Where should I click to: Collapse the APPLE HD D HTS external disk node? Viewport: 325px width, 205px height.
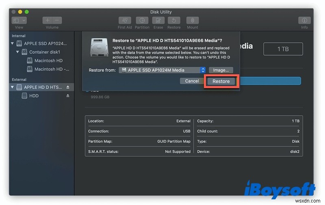pyautogui.click(x=13, y=87)
